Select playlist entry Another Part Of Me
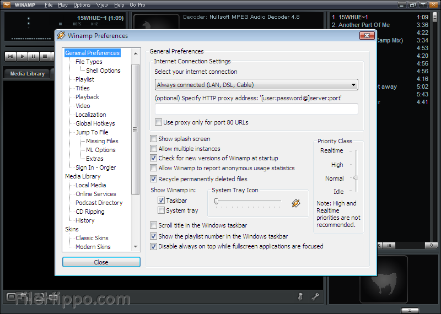 point(380,25)
